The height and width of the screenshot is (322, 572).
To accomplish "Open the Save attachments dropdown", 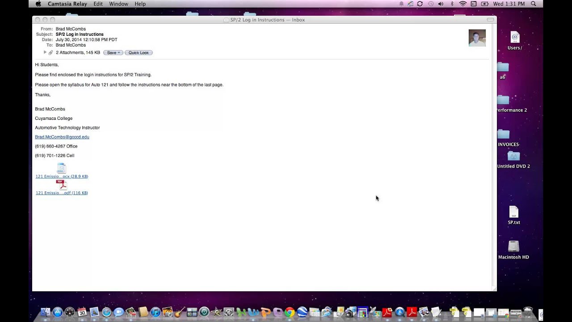I will pyautogui.click(x=113, y=53).
